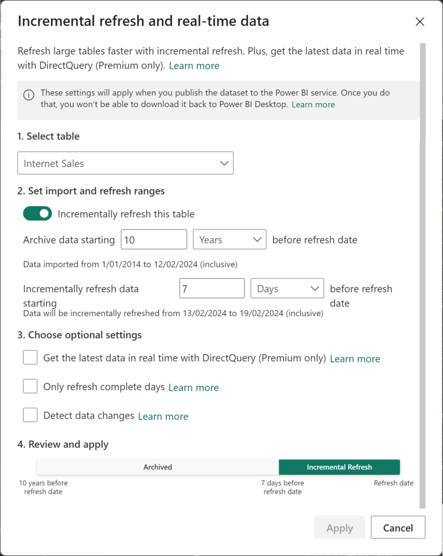The width and height of the screenshot is (443, 556).
Task: Check "Only refresh complete days"
Action: [x=30, y=386]
